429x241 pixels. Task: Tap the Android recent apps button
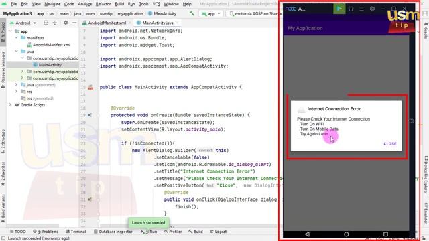(385, 234)
